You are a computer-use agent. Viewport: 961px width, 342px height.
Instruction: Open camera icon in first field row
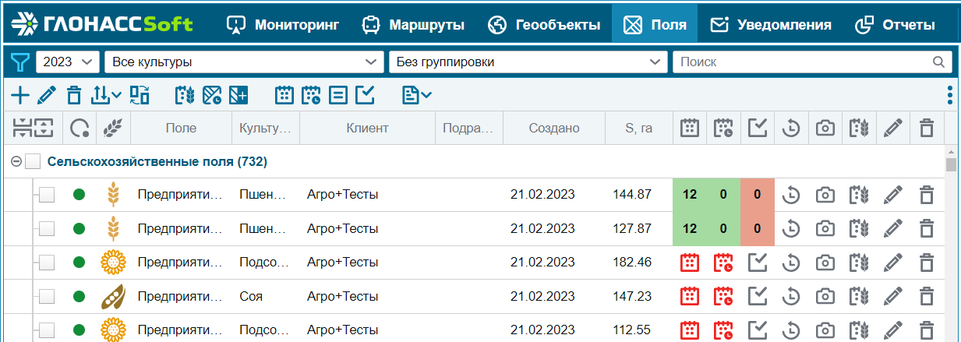(825, 195)
